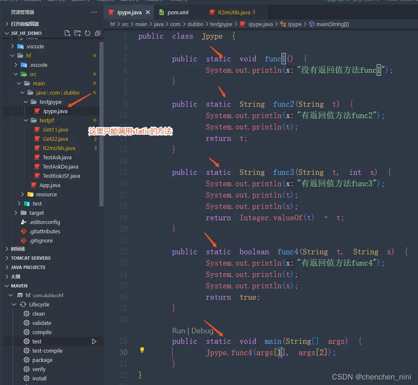Click the Run code lens above main
Image resolution: width=418 pixels, height=385 pixels.
pyautogui.click(x=178, y=331)
